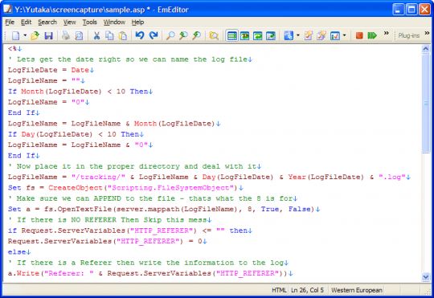This screenshot has height=298, width=434.
Task: Save the document with the floppy disk icon
Action: pyautogui.click(x=48, y=35)
